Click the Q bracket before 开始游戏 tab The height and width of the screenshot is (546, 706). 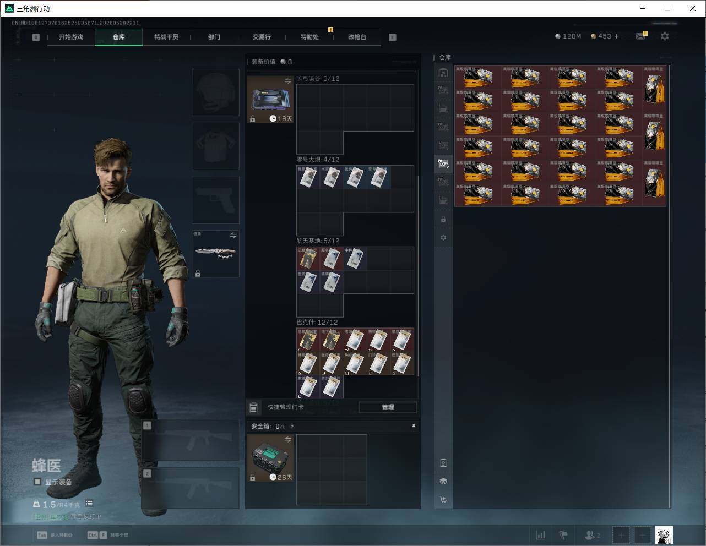36,37
